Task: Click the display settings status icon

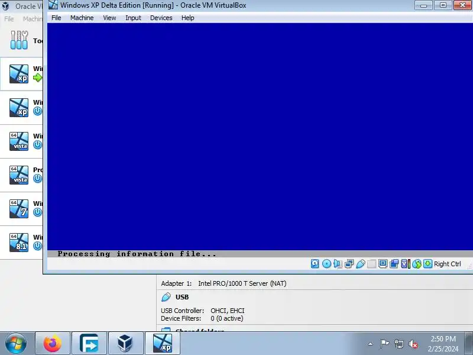Action: tap(383, 264)
